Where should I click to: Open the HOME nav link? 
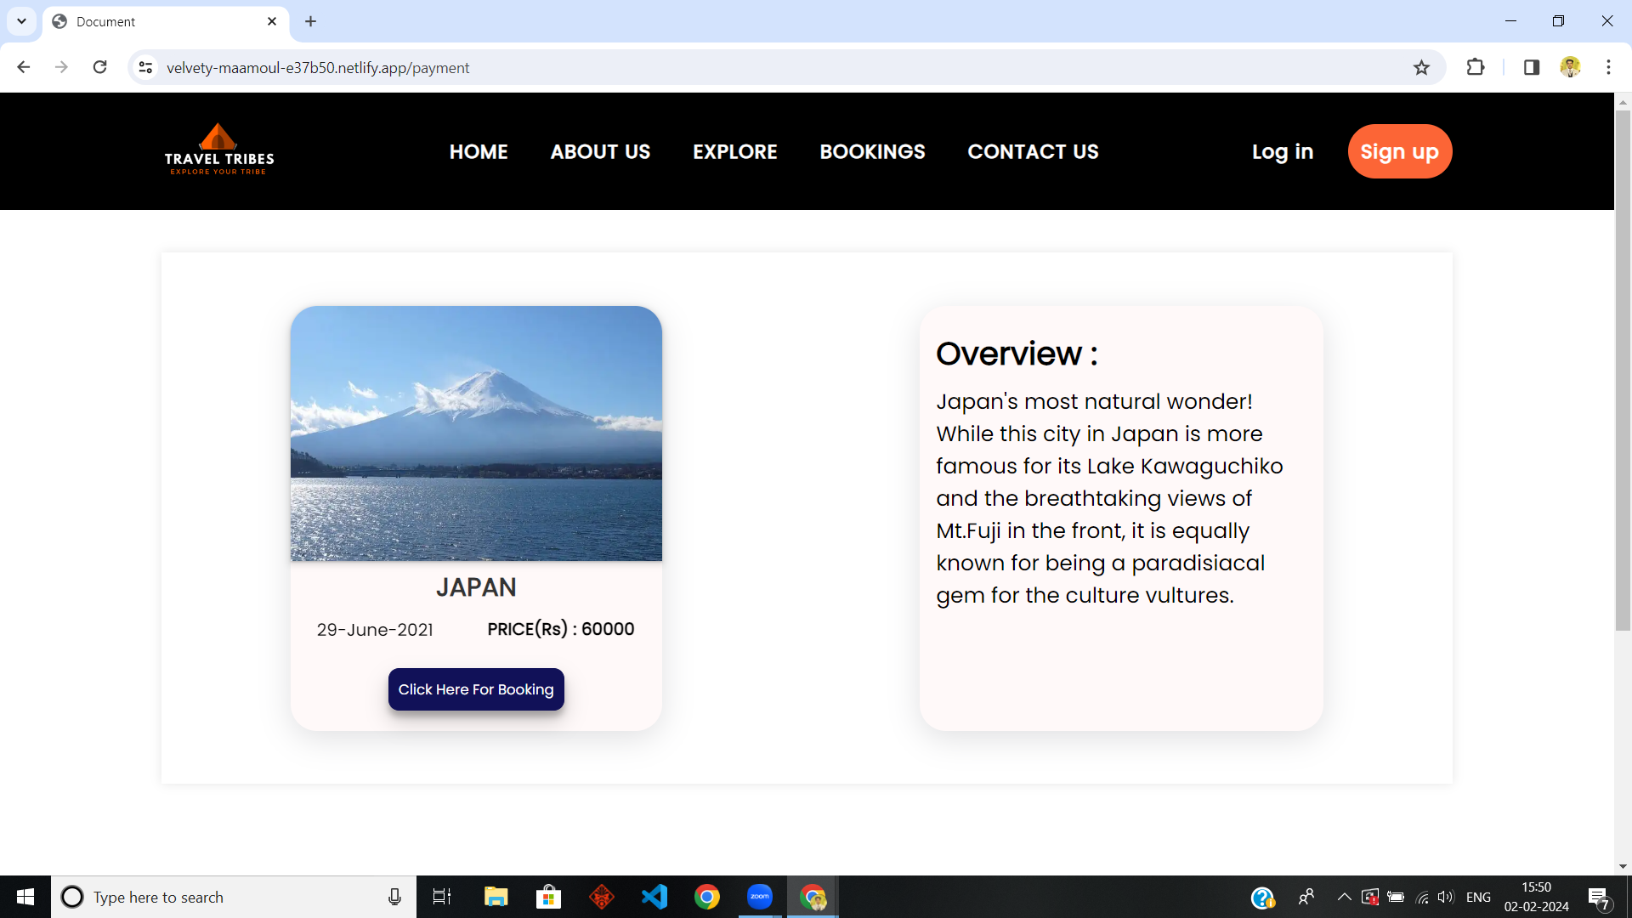coord(479,151)
